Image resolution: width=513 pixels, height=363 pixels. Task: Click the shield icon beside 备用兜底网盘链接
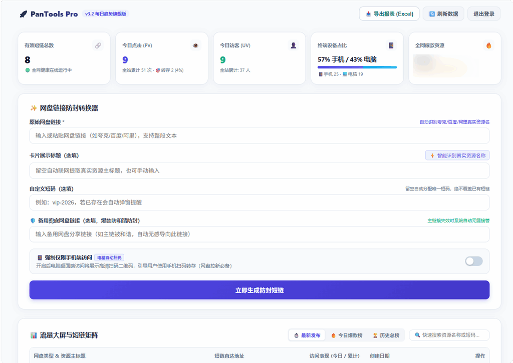[x=33, y=220]
